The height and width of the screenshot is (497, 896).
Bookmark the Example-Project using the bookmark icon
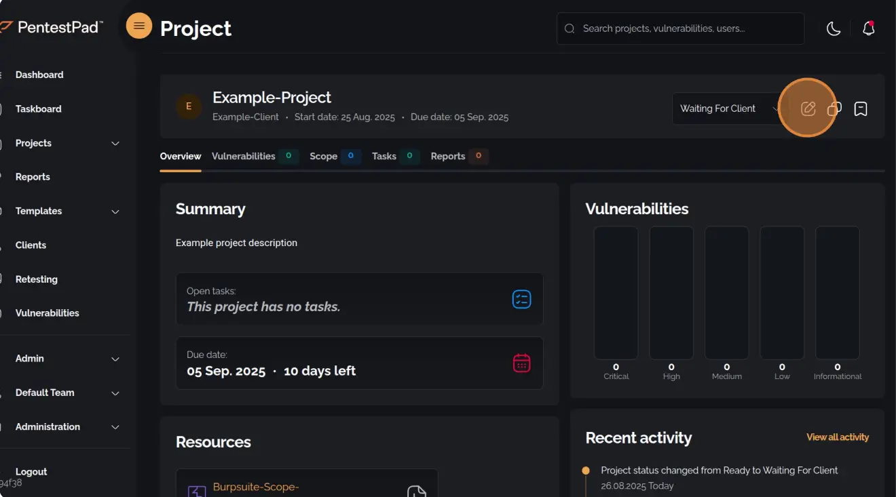pyautogui.click(x=861, y=108)
